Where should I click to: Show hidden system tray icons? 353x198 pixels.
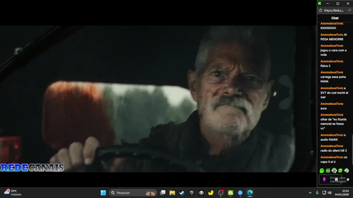pyautogui.click(x=310, y=193)
